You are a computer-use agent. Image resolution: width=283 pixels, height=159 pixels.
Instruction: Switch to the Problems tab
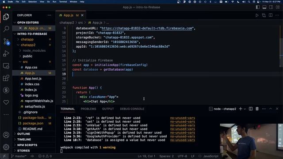point(88,109)
